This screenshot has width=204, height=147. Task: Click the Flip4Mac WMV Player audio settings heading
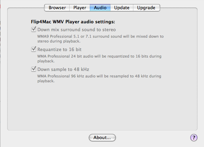pos(73,22)
